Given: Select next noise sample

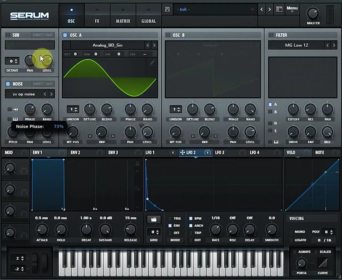Looking at the screenshot, I should pyautogui.click(x=51, y=94).
